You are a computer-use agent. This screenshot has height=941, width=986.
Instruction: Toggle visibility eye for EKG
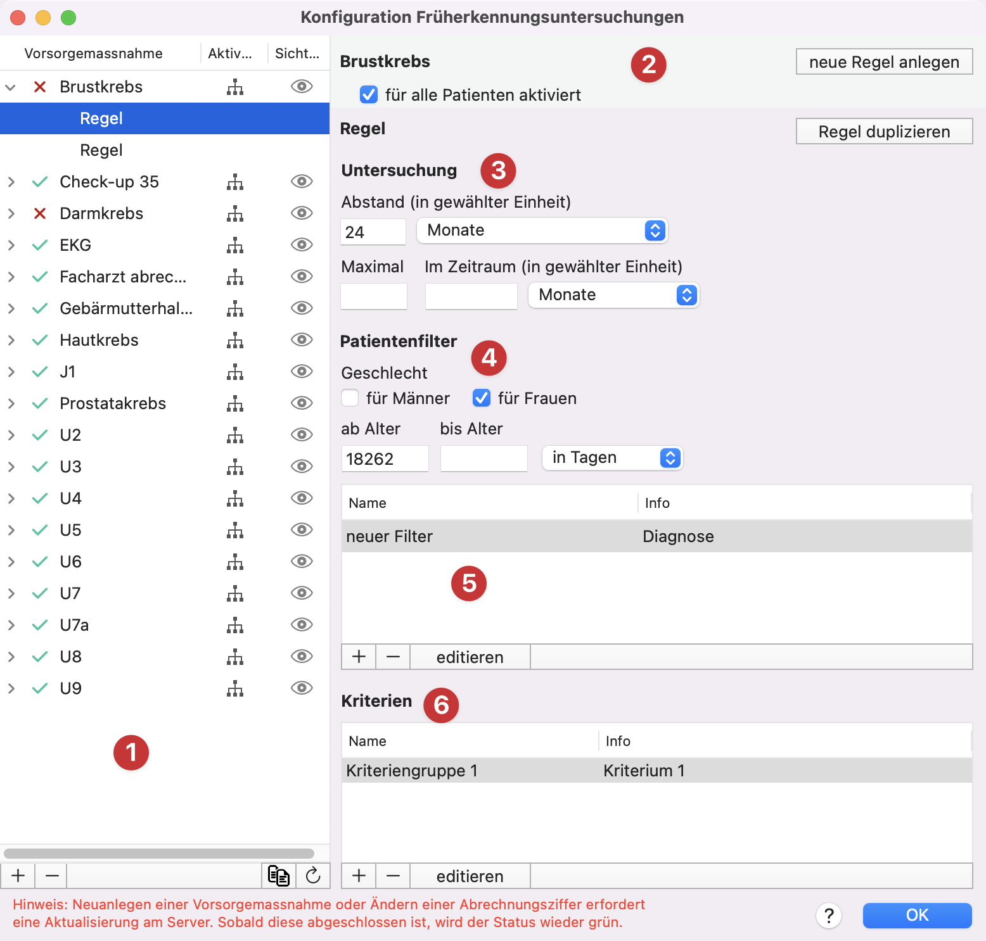point(302,244)
